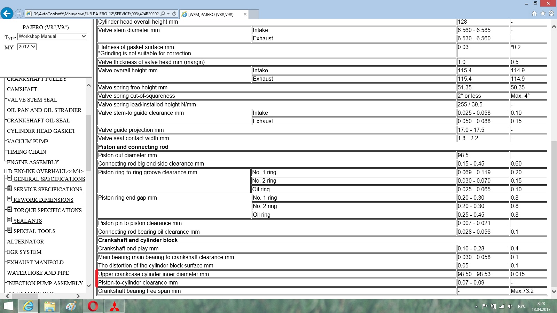Viewport: 557px width, 313px height.
Task: Open File Explorer from the taskbar
Action: pyautogui.click(x=50, y=306)
